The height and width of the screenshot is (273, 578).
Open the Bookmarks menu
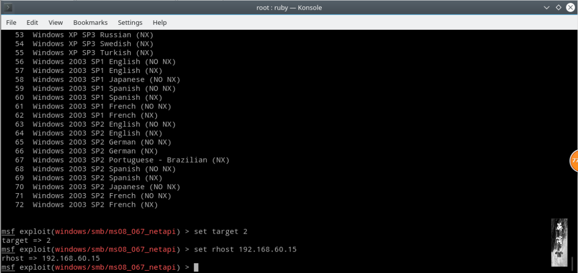coord(90,22)
